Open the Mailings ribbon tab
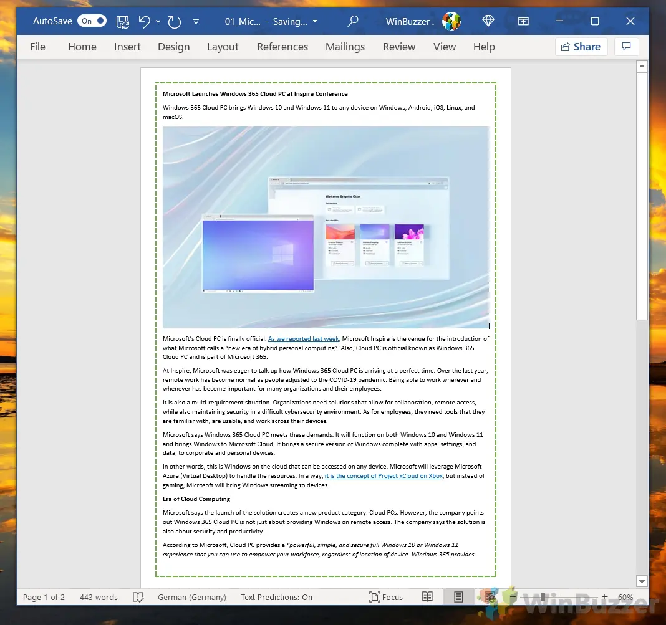The height and width of the screenshot is (625, 666). tap(345, 47)
